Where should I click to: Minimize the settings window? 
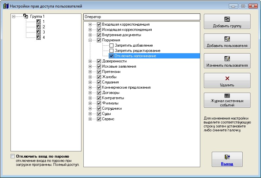click(233, 6)
